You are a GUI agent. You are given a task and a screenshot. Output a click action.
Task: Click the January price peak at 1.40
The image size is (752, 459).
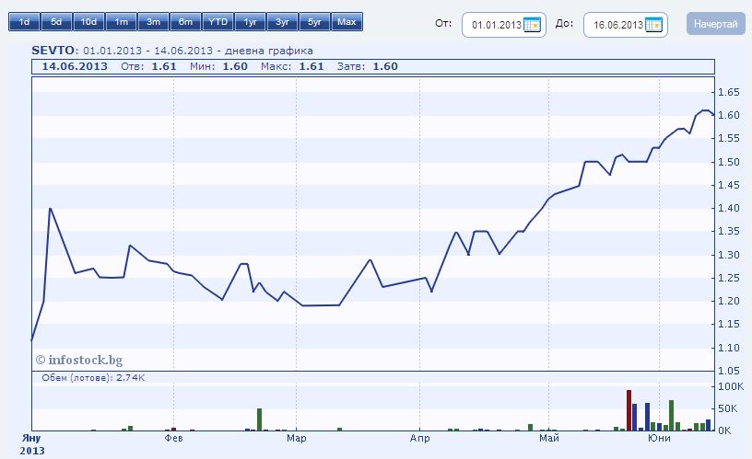(x=51, y=209)
